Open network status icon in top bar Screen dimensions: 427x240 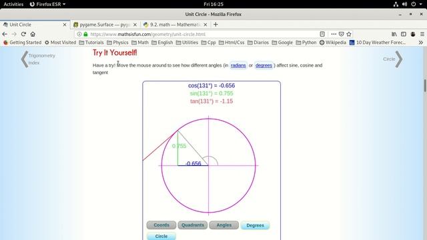tap(396, 4)
